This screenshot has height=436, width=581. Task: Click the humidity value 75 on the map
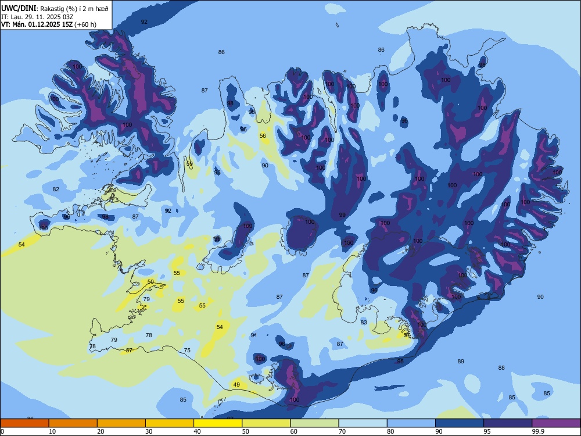(x=187, y=350)
